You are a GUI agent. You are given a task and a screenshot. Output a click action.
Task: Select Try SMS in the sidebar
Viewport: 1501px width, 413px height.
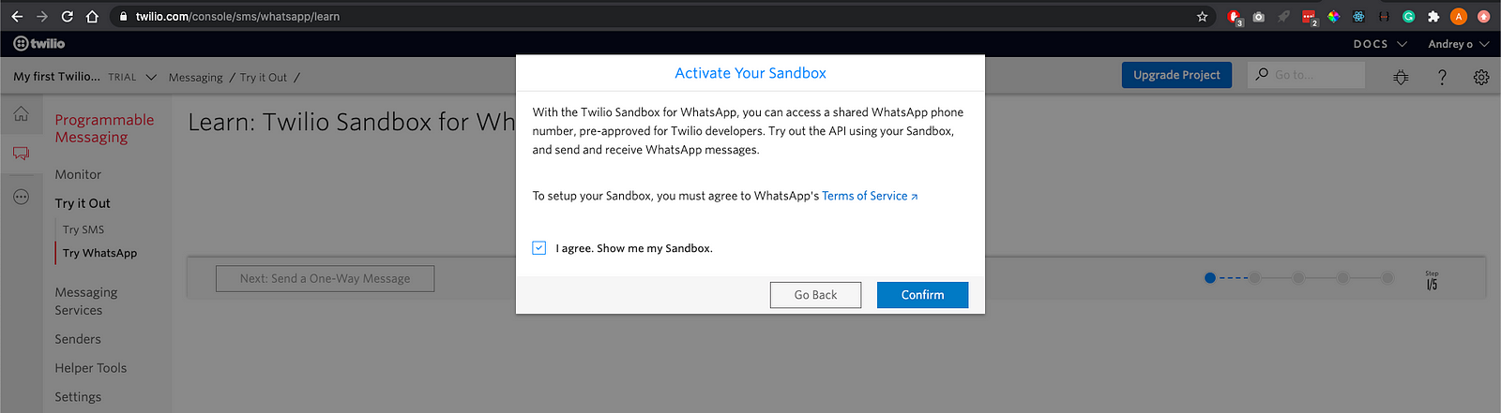[83, 229]
